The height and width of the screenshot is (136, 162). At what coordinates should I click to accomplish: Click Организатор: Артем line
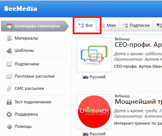138,59
